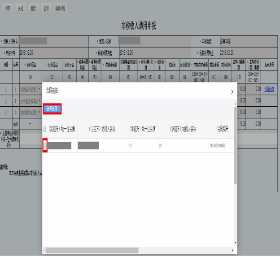Select radio button for row 3
Viewport: 280px width, 257px height.
pyautogui.click(x=6, y=113)
